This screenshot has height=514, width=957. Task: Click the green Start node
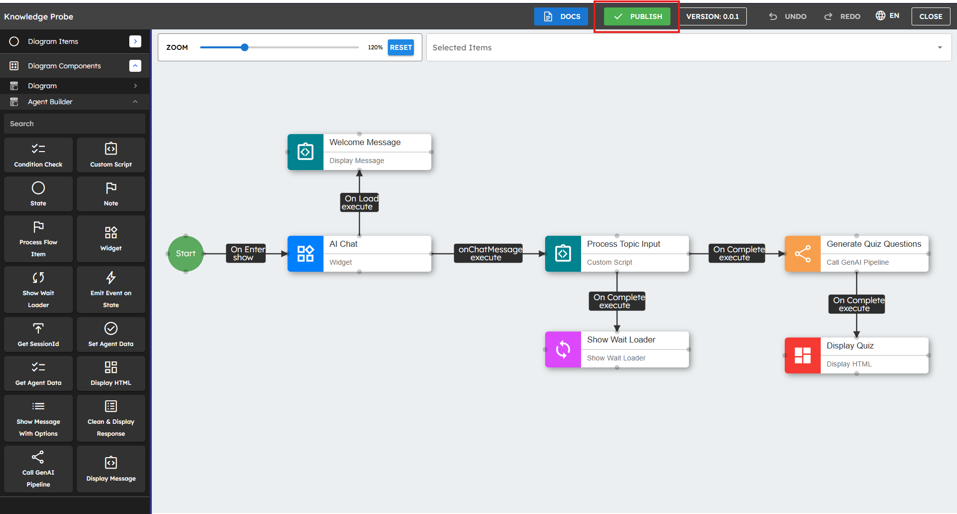point(186,254)
